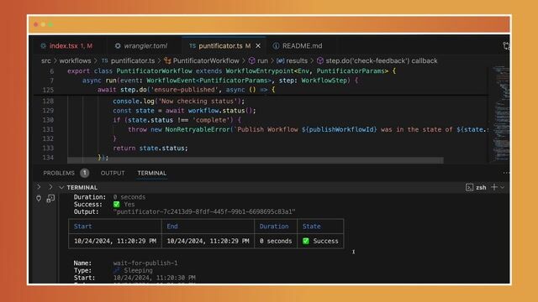This screenshot has width=538, height=302.
Task: Click the Start column header in the terminal table
Action: (82, 226)
